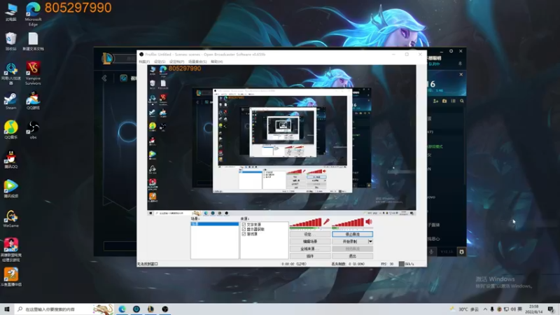Select the obs desktop shortcut
The width and height of the screenshot is (560, 315).
[33, 129]
